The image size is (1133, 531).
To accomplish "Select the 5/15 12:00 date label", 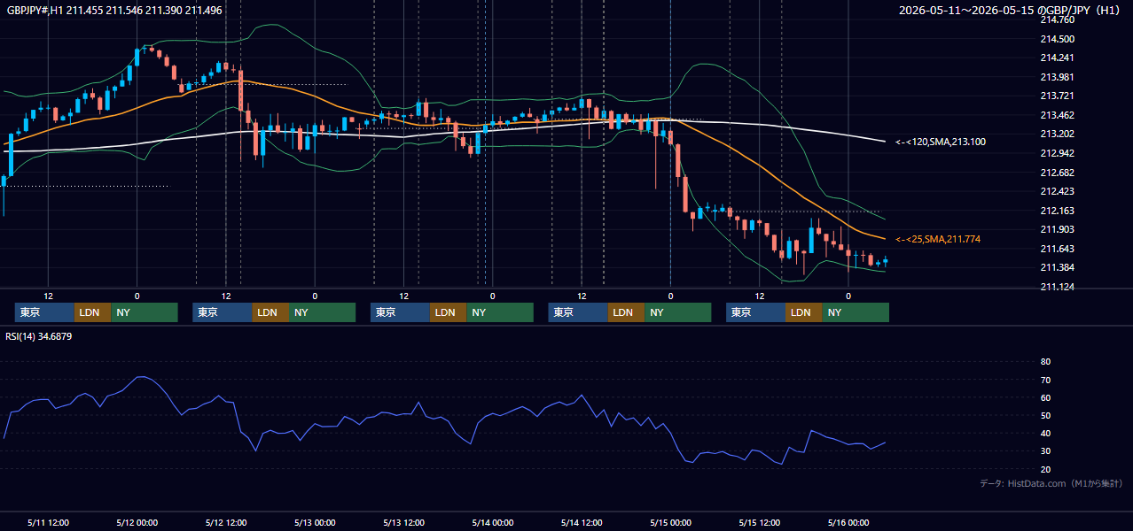I will point(759,522).
